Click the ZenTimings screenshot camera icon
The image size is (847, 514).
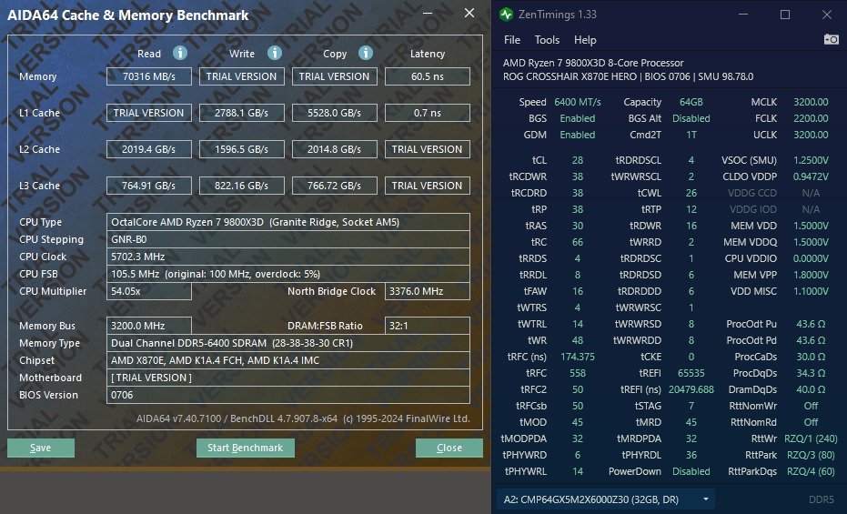[832, 39]
